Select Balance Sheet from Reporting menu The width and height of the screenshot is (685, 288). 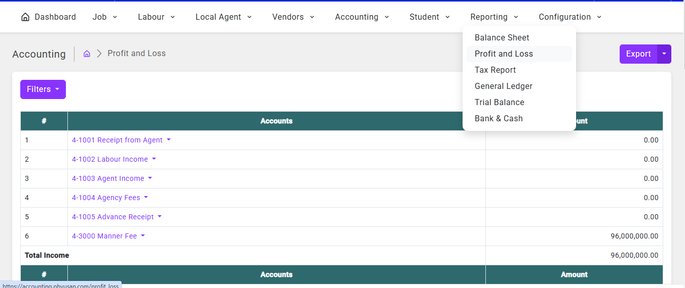pyautogui.click(x=502, y=37)
